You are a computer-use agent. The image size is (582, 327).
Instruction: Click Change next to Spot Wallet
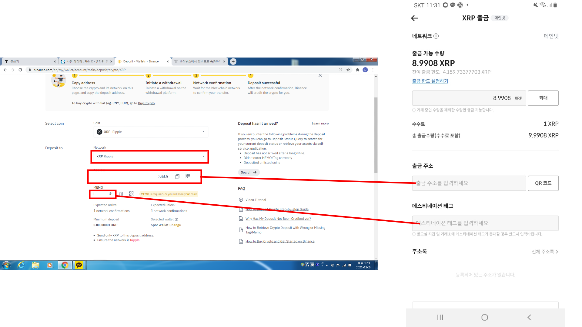[x=175, y=225]
